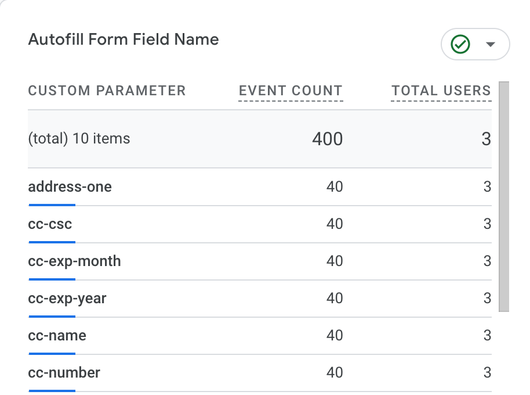Click the Autofill Form Field Name title
The width and height of the screenshot is (530, 395).
[123, 39]
